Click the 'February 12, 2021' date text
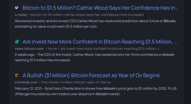The height and width of the screenshot is (104, 191). pos(28,88)
